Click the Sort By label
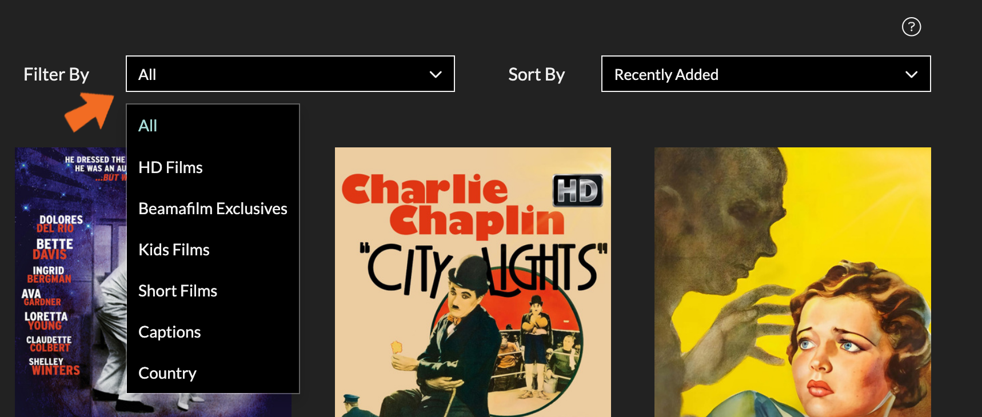Image resolution: width=982 pixels, height=417 pixels. 536,74
